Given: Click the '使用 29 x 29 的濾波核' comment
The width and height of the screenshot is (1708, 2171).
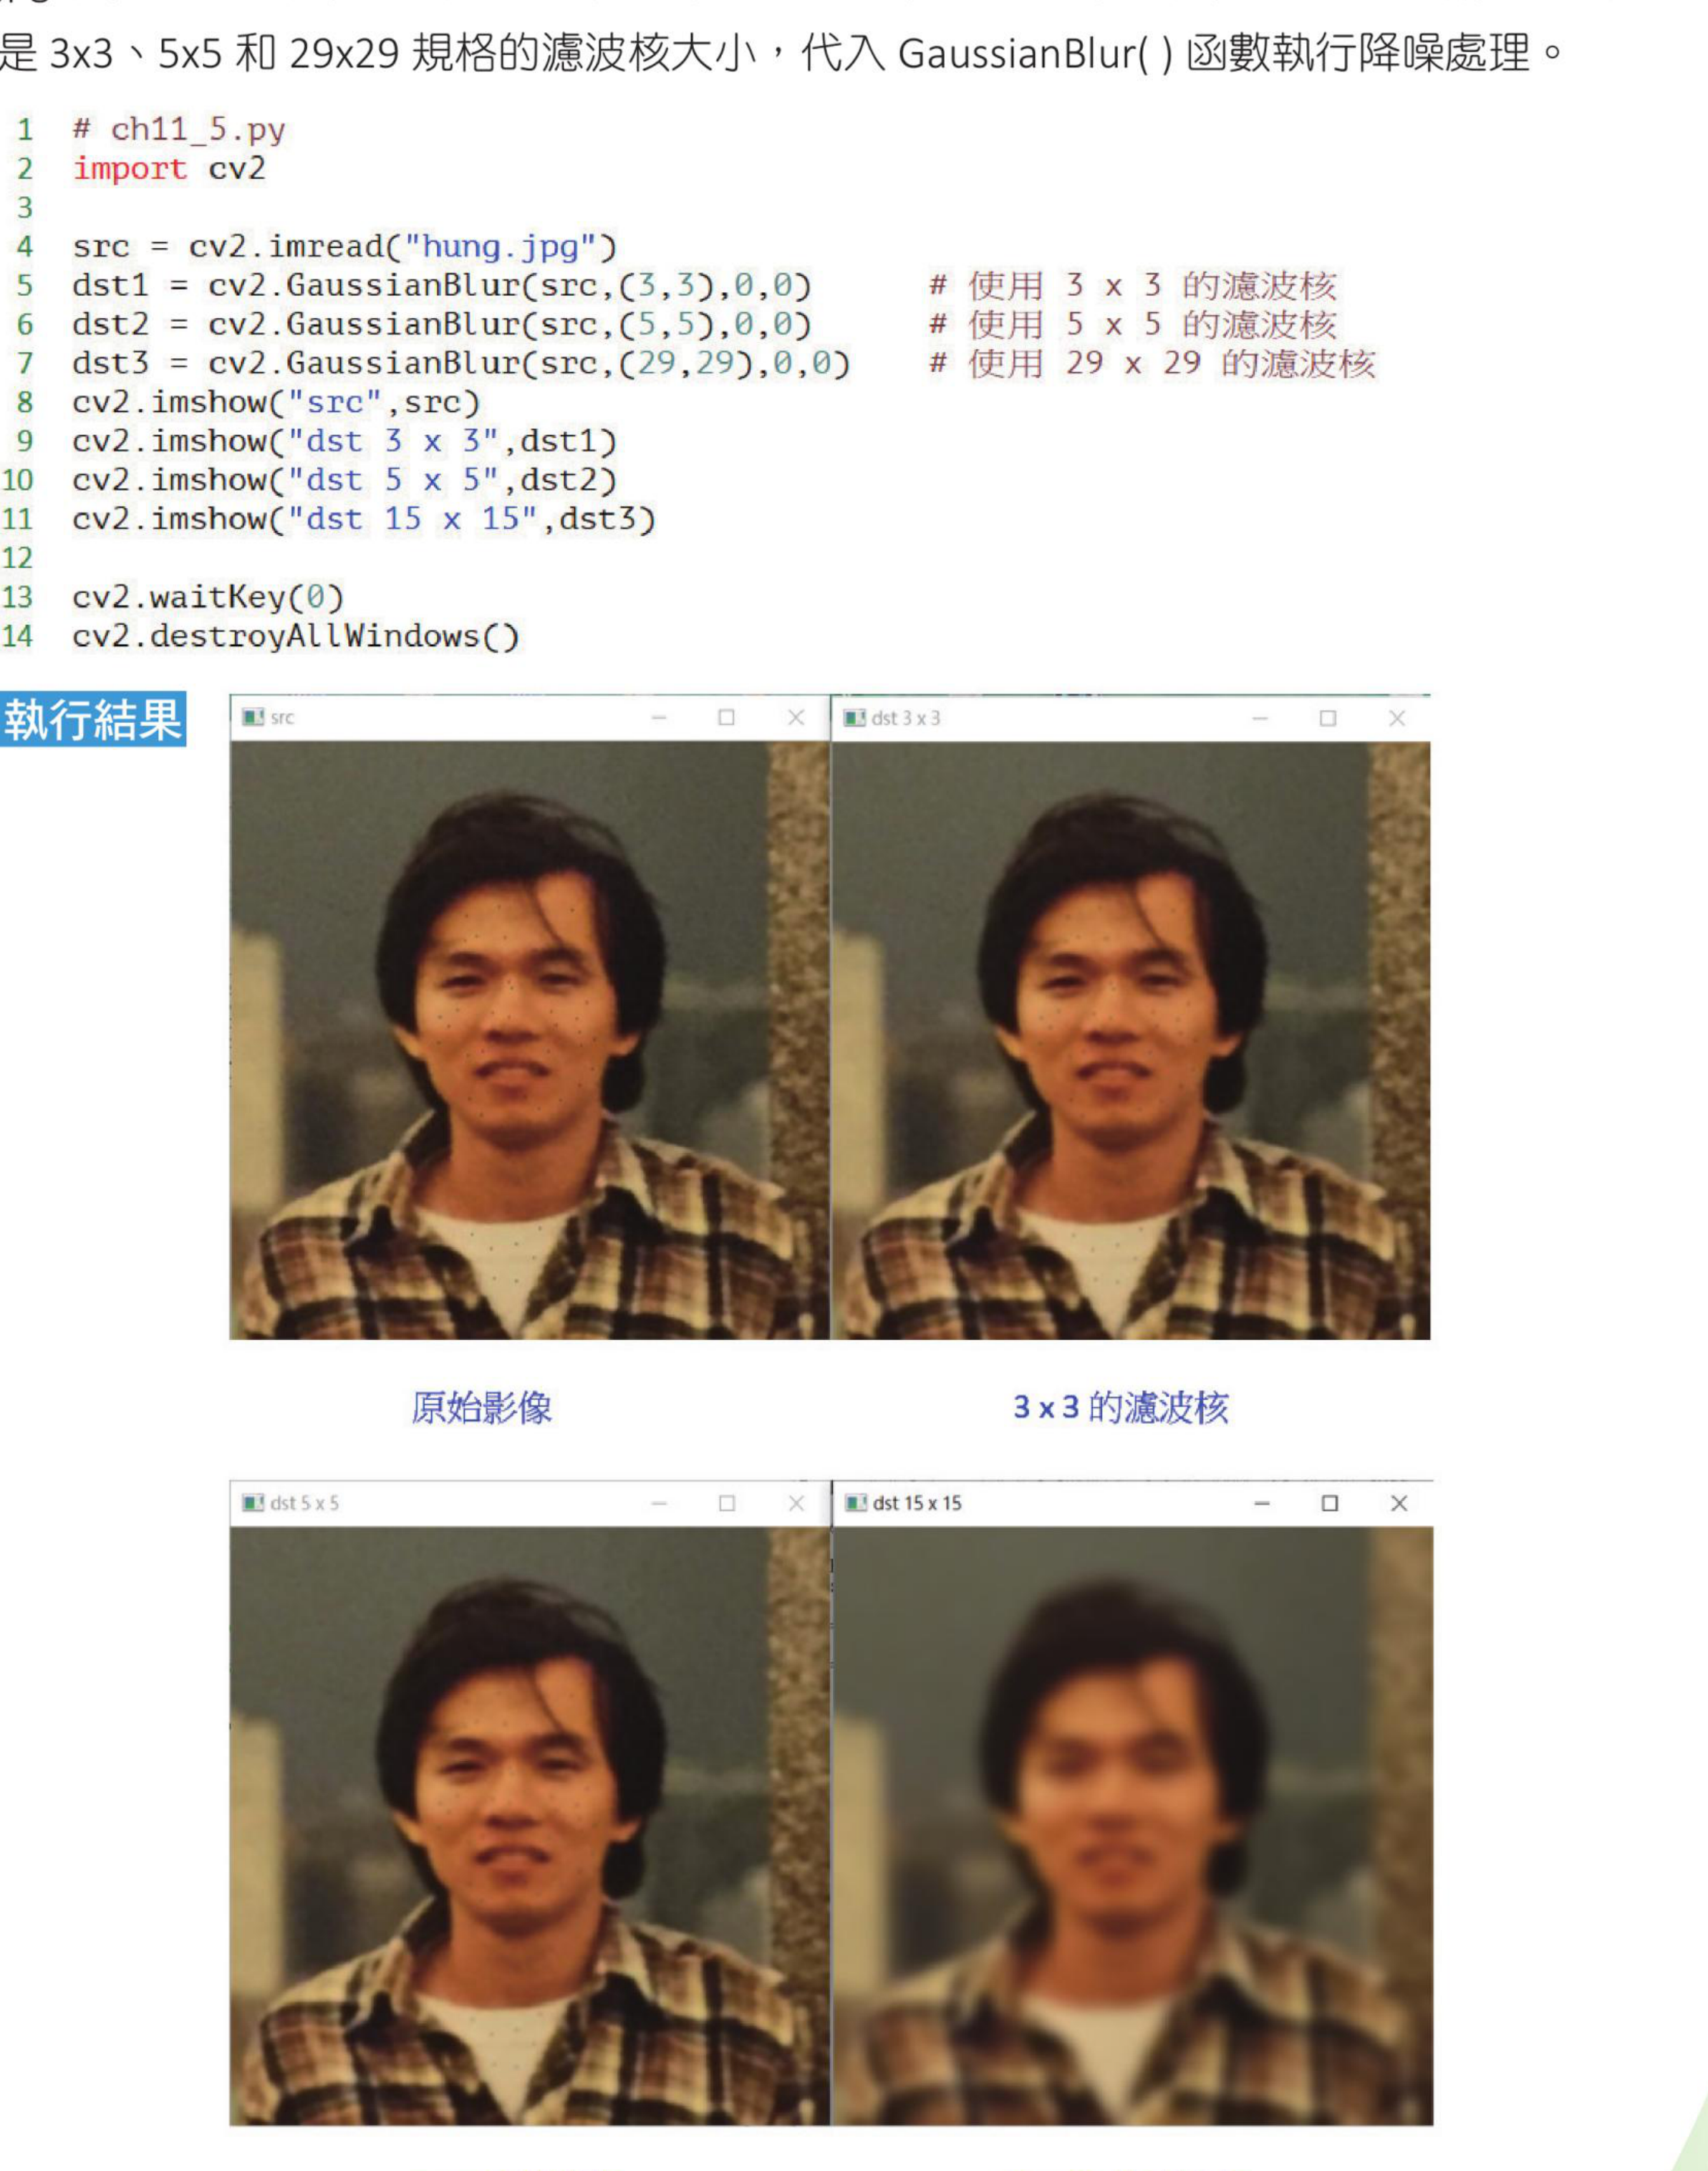Looking at the screenshot, I should click(x=1152, y=364).
